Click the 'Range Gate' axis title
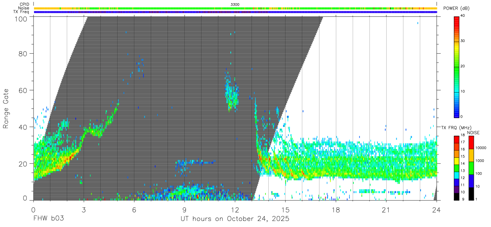The image size is (491, 227). click(6, 108)
